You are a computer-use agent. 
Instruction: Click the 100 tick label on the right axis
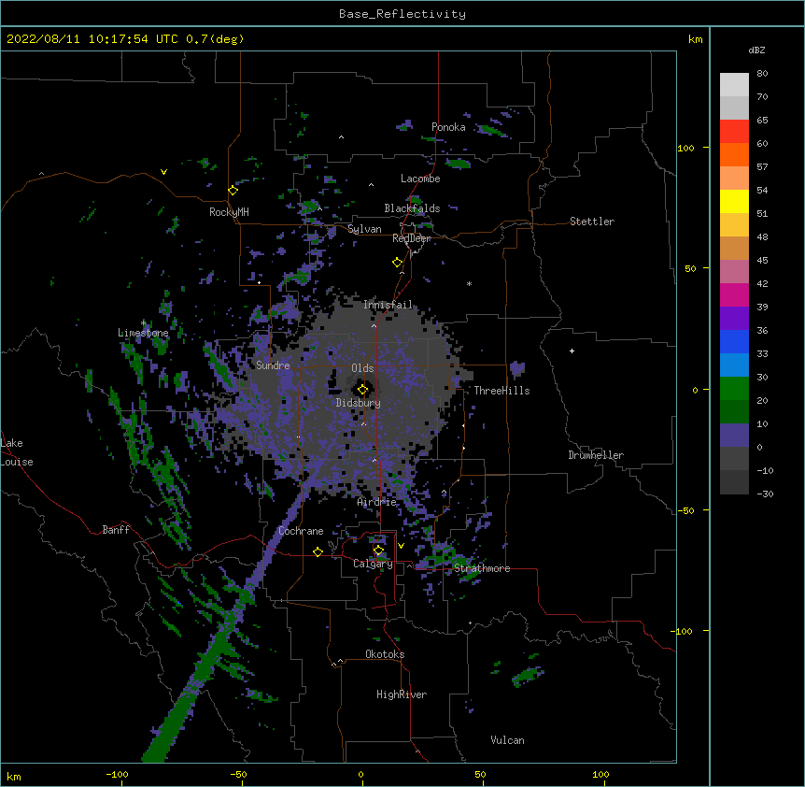point(685,148)
